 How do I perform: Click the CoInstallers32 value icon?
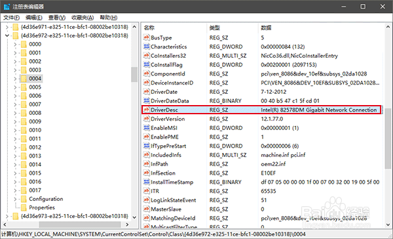pos(146,56)
